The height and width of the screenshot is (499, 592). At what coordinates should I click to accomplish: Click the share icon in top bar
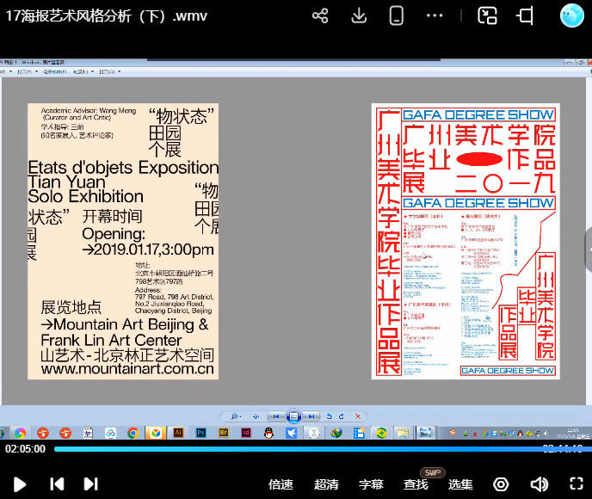pyautogui.click(x=320, y=15)
